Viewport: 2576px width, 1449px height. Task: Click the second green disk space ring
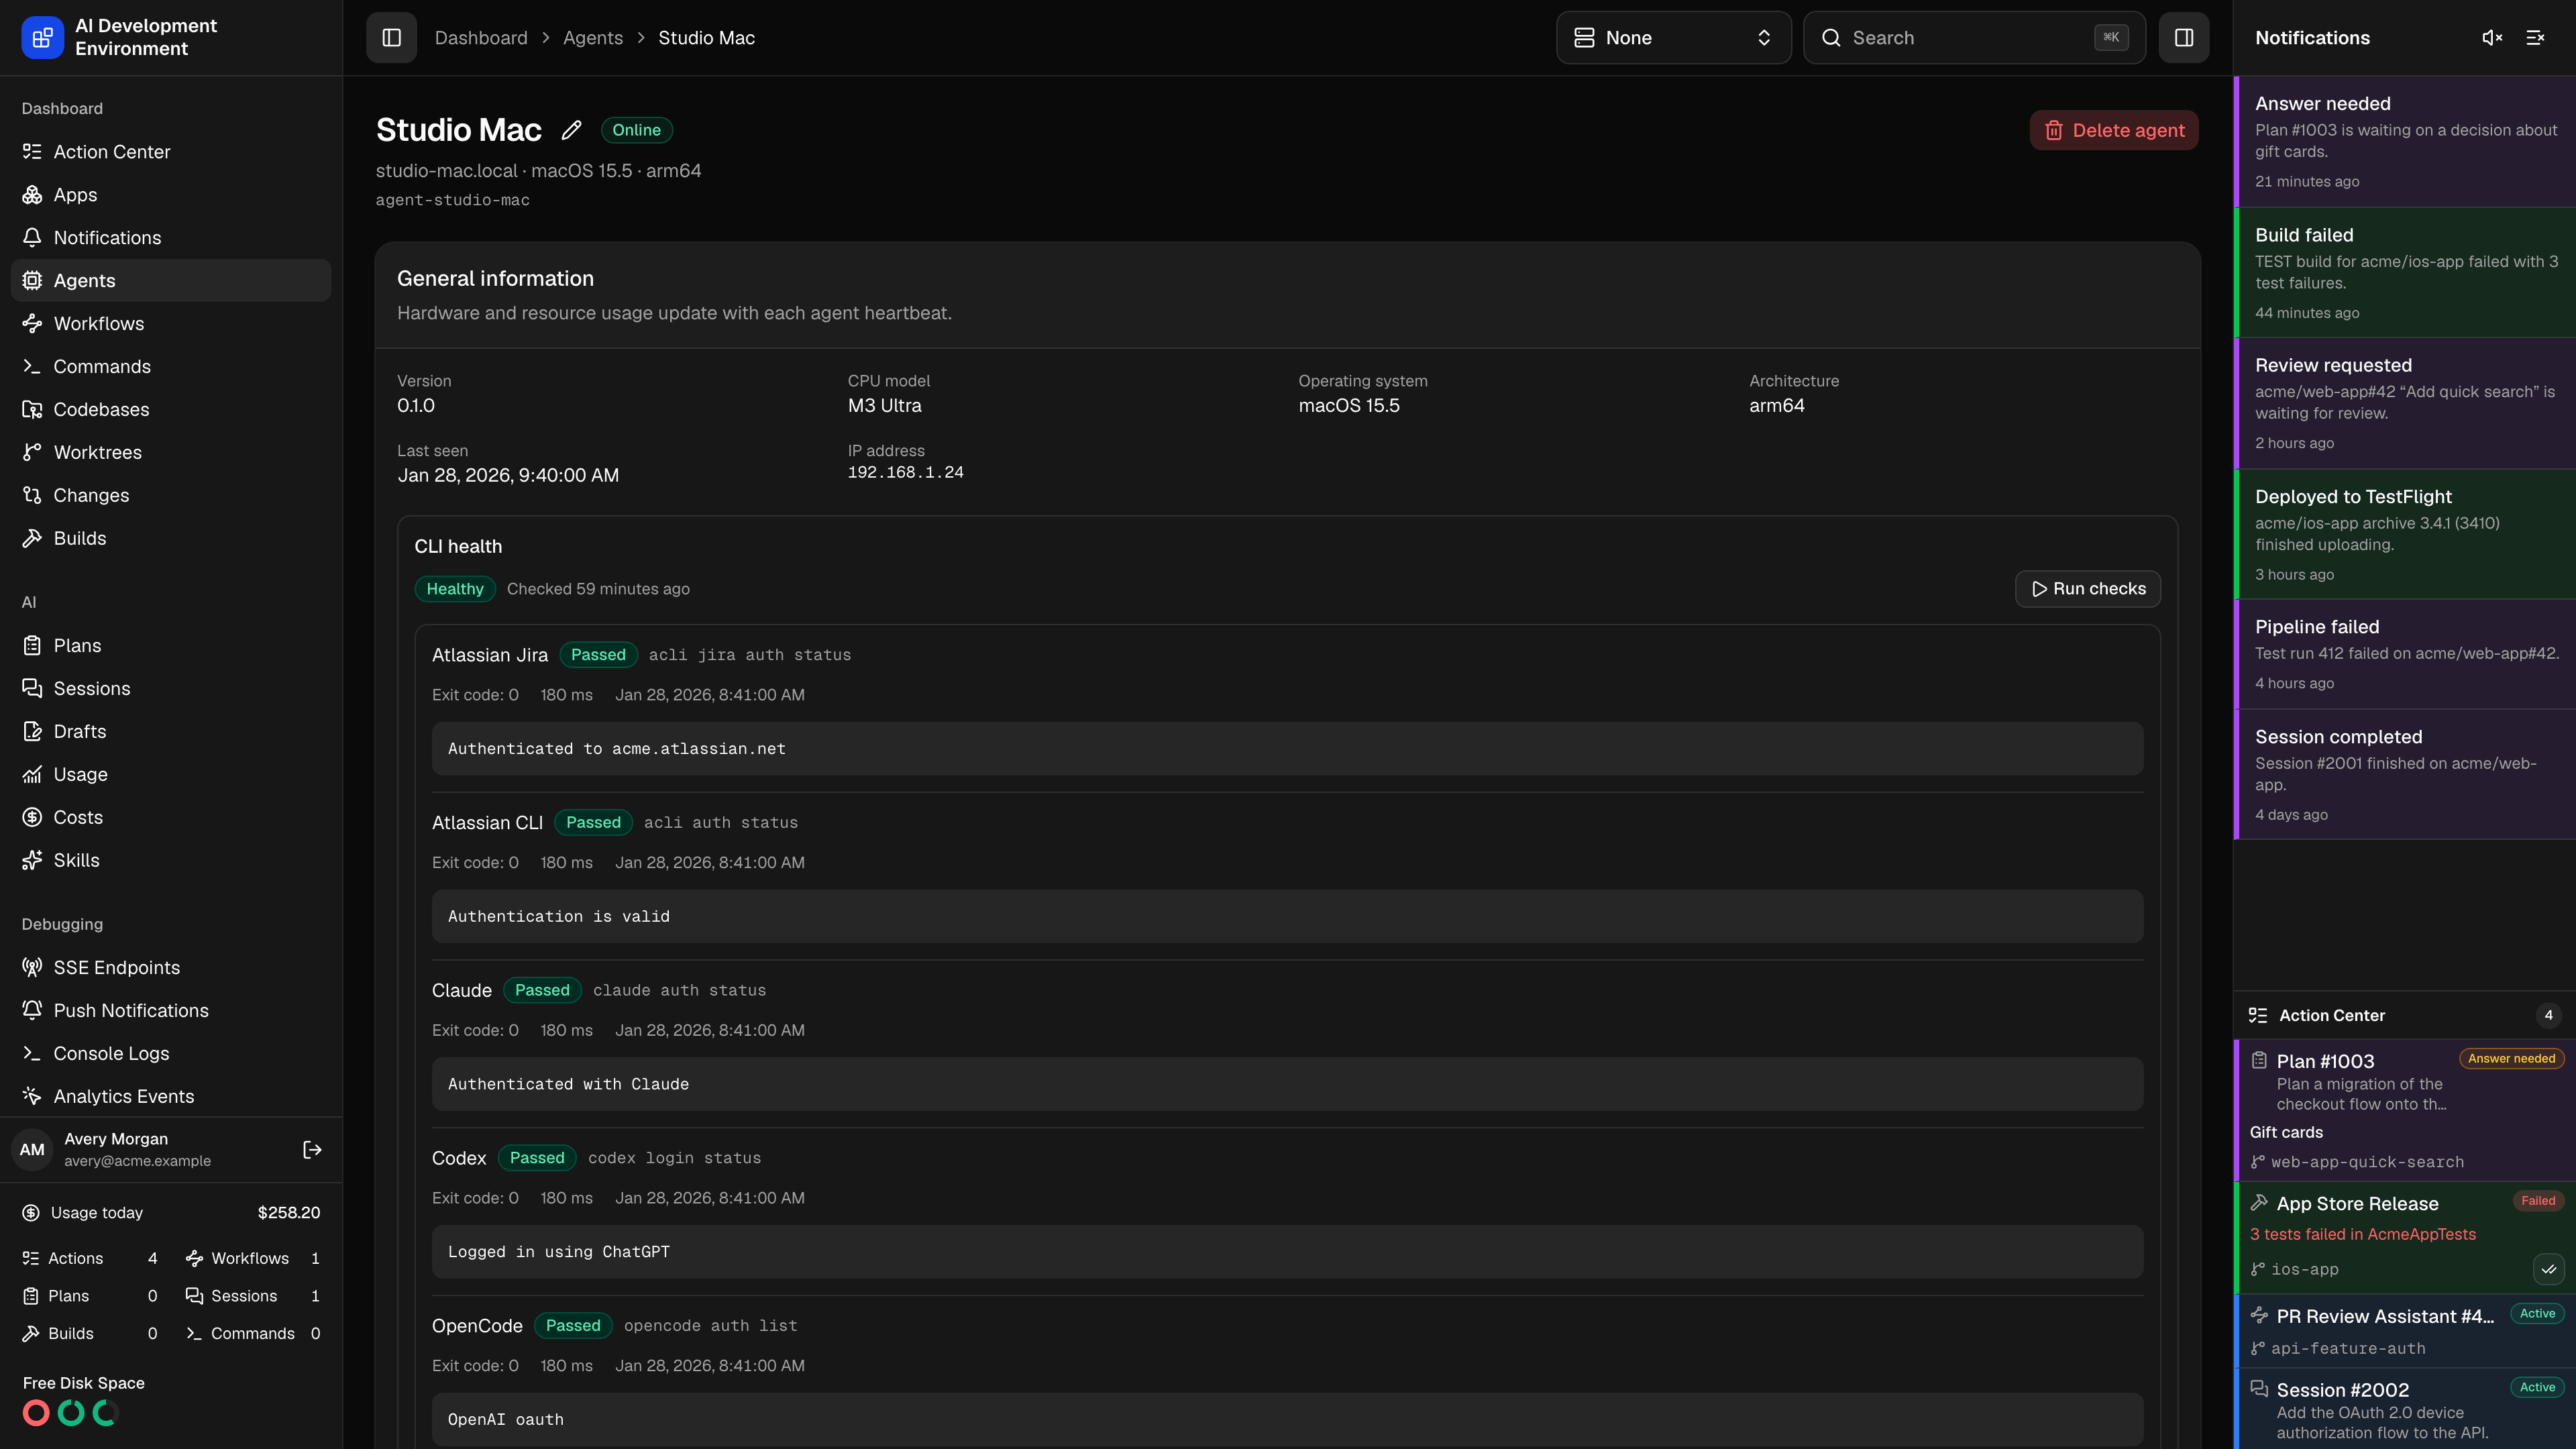click(105, 1413)
